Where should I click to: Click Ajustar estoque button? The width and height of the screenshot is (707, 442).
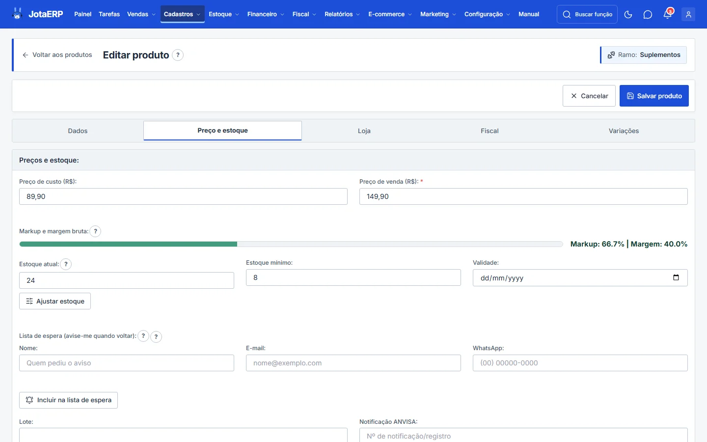coord(55,301)
